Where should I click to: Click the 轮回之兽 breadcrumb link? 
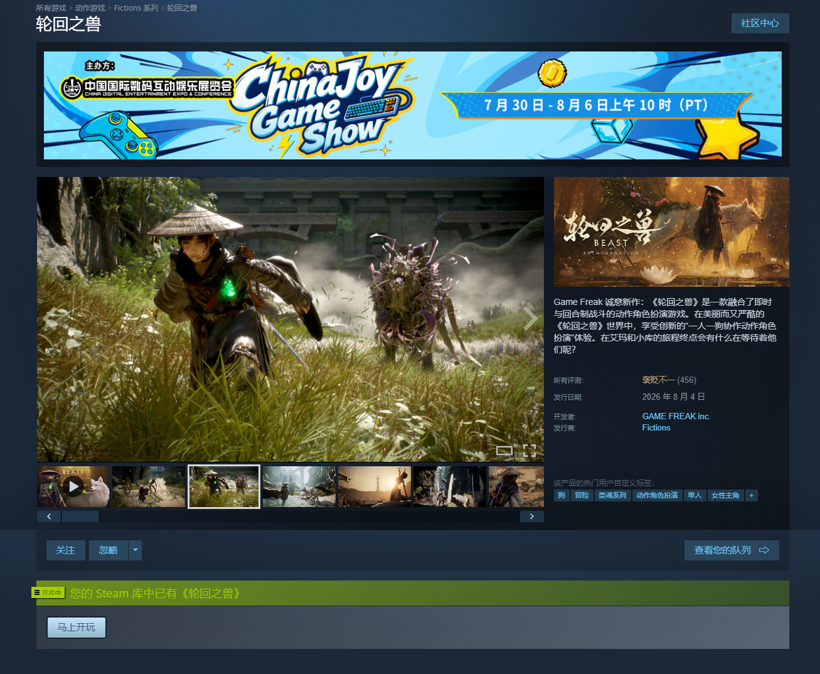tap(182, 8)
